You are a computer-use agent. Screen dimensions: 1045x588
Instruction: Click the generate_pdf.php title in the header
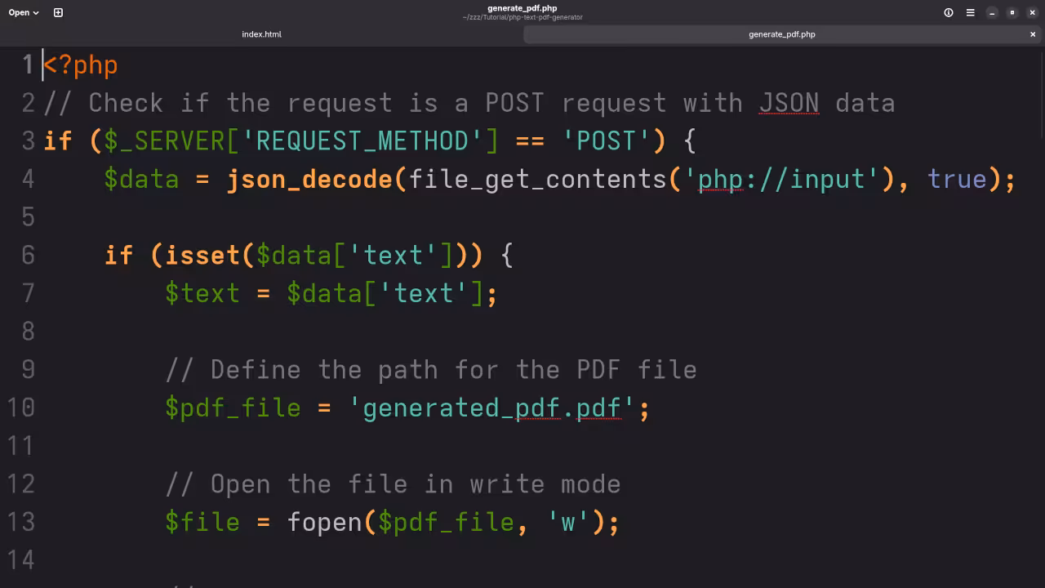(522, 8)
